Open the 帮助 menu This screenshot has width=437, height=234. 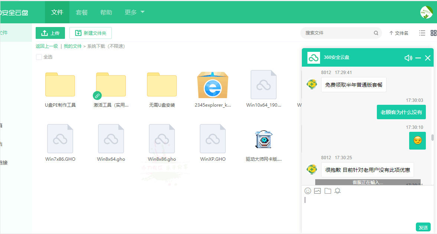tap(106, 12)
